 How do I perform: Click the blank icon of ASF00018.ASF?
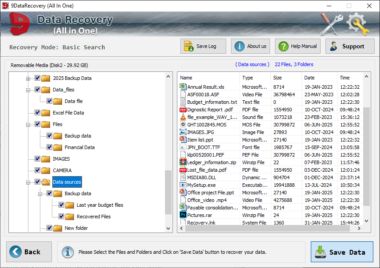click(x=183, y=94)
